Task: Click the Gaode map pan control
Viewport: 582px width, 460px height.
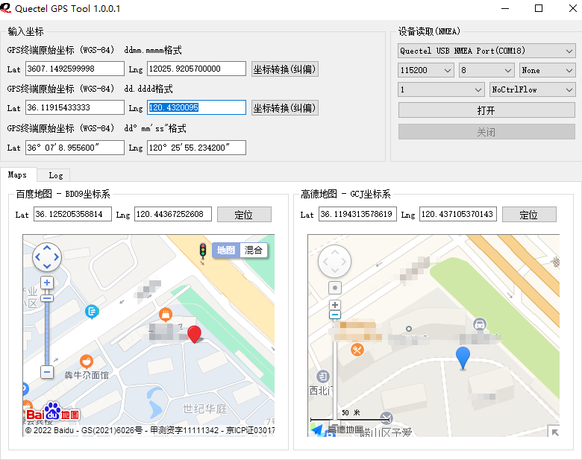Action: [x=335, y=262]
